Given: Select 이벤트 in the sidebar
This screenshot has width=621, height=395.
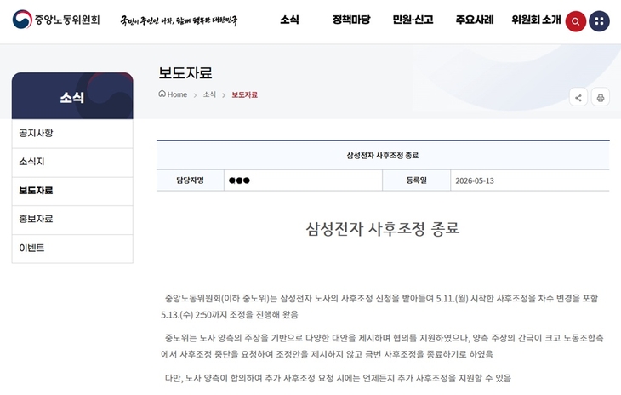Looking at the screenshot, I should 72,248.
